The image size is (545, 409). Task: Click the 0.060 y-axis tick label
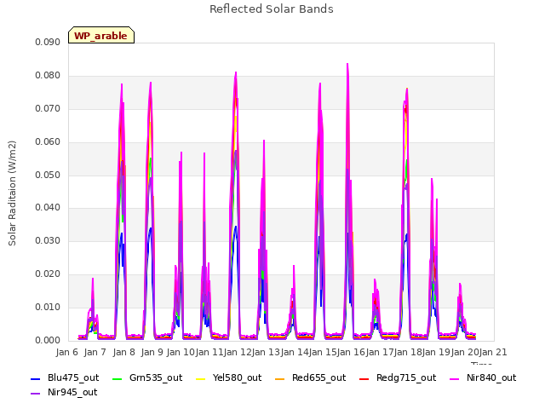(48, 142)
